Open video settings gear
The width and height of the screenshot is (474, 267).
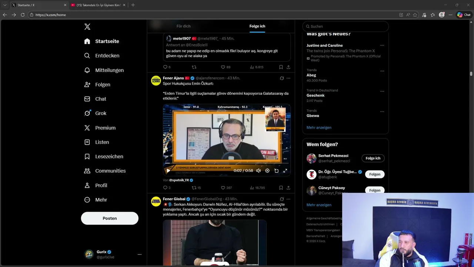pos(267,171)
